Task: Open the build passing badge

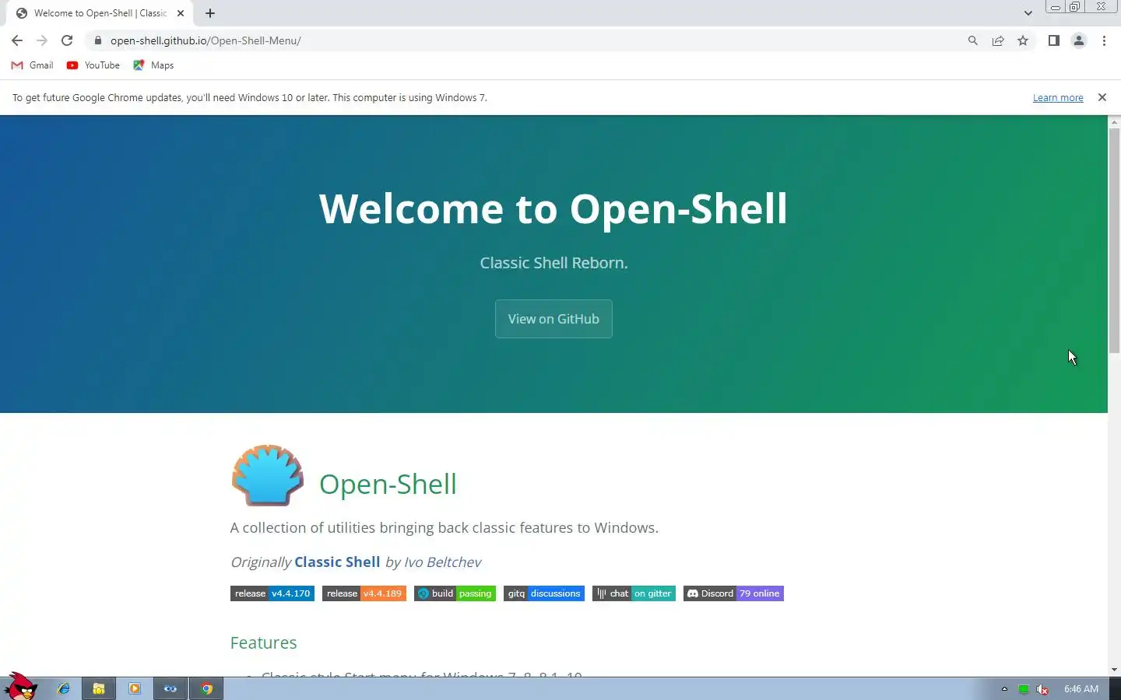Action: tap(455, 593)
